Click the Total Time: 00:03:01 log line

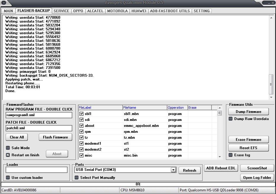pyautogui.click(x=23, y=87)
